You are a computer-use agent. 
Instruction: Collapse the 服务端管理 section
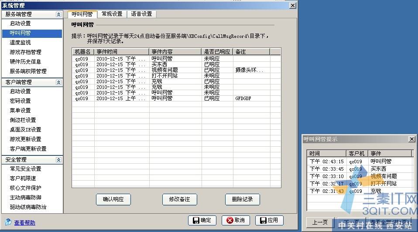click(x=58, y=14)
